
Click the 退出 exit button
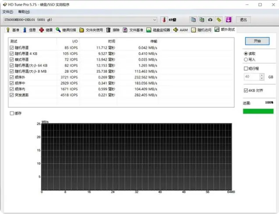pos(243,20)
